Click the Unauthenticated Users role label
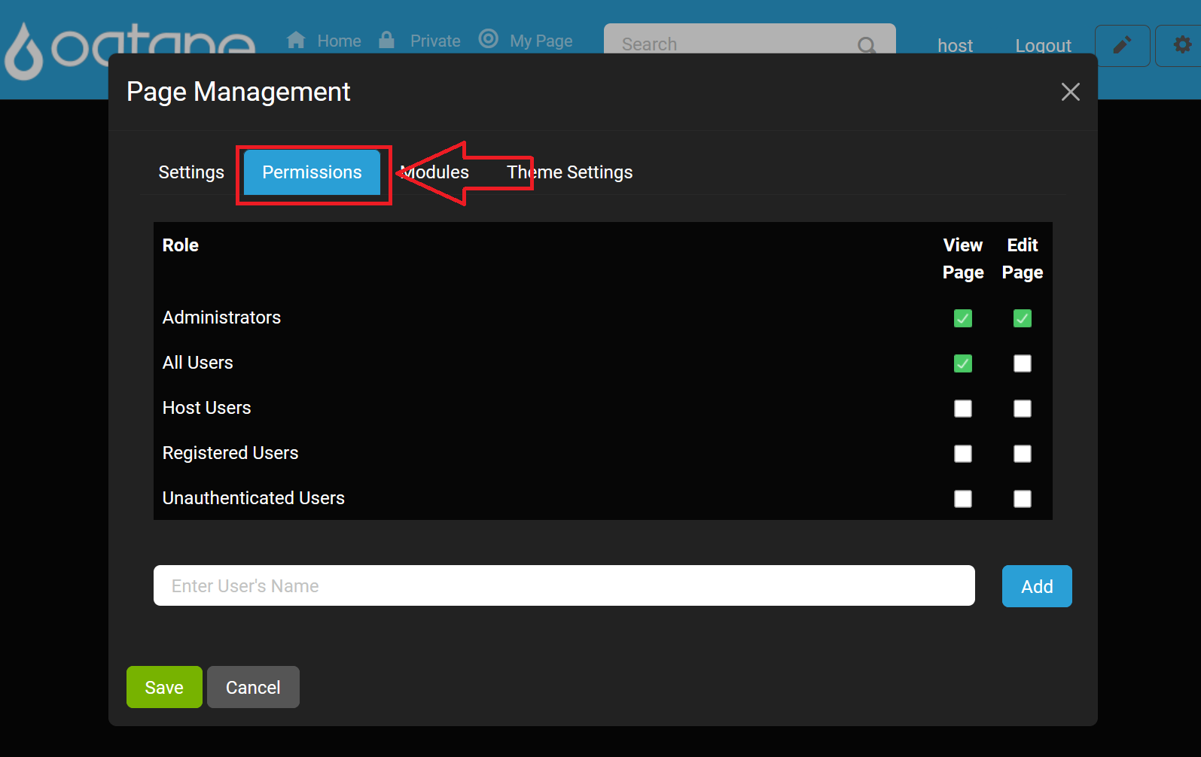This screenshot has width=1201, height=757. click(x=254, y=498)
